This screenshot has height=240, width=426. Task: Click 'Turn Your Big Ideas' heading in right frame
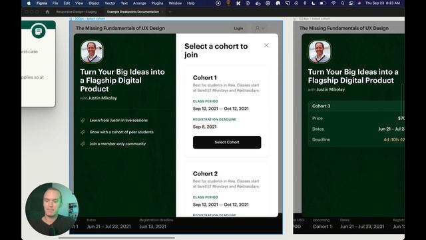(x=353, y=76)
